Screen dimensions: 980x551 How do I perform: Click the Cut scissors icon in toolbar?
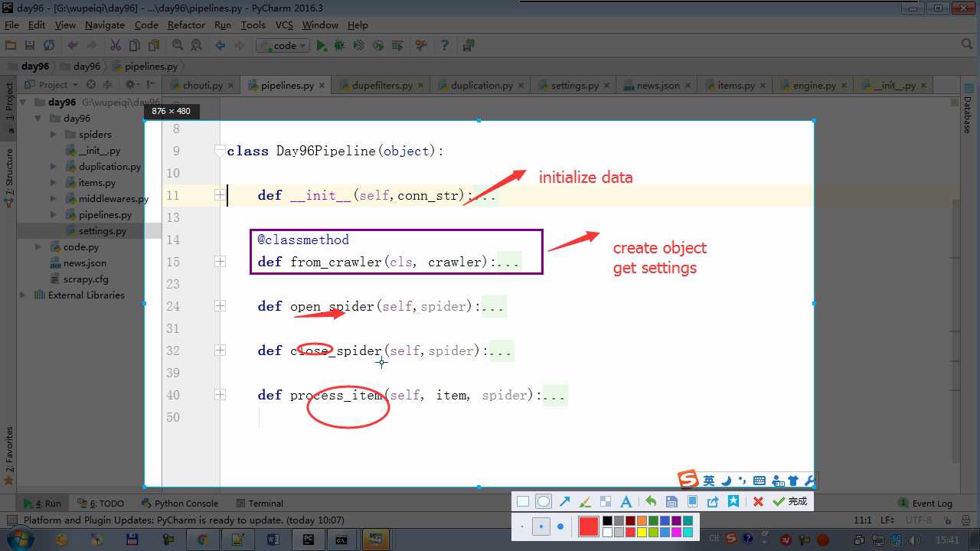pyautogui.click(x=116, y=46)
